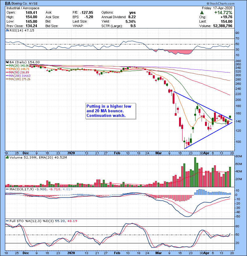Click the last green candlestick on the price chart

tap(230, 117)
